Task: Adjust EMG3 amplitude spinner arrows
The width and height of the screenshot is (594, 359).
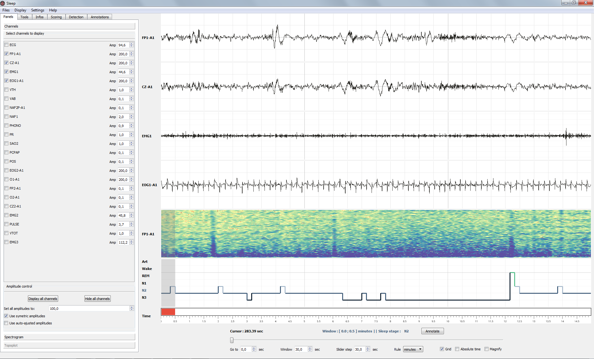Action: click(x=131, y=242)
